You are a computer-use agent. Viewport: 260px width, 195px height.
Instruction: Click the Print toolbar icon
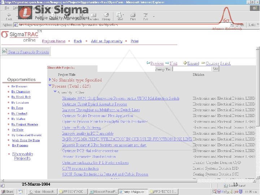coord(133,16)
